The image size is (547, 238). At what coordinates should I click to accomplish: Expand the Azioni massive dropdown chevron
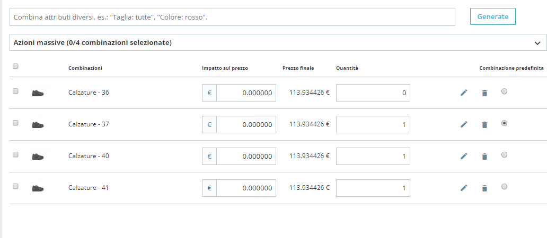tap(537, 43)
